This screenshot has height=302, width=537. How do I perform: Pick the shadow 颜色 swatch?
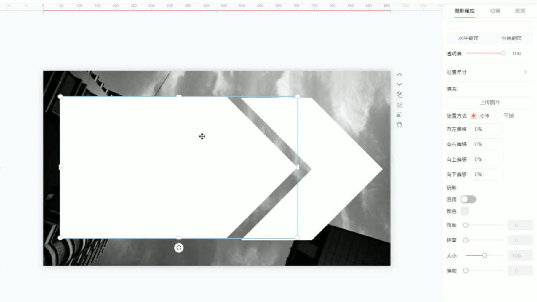point(465,211)
